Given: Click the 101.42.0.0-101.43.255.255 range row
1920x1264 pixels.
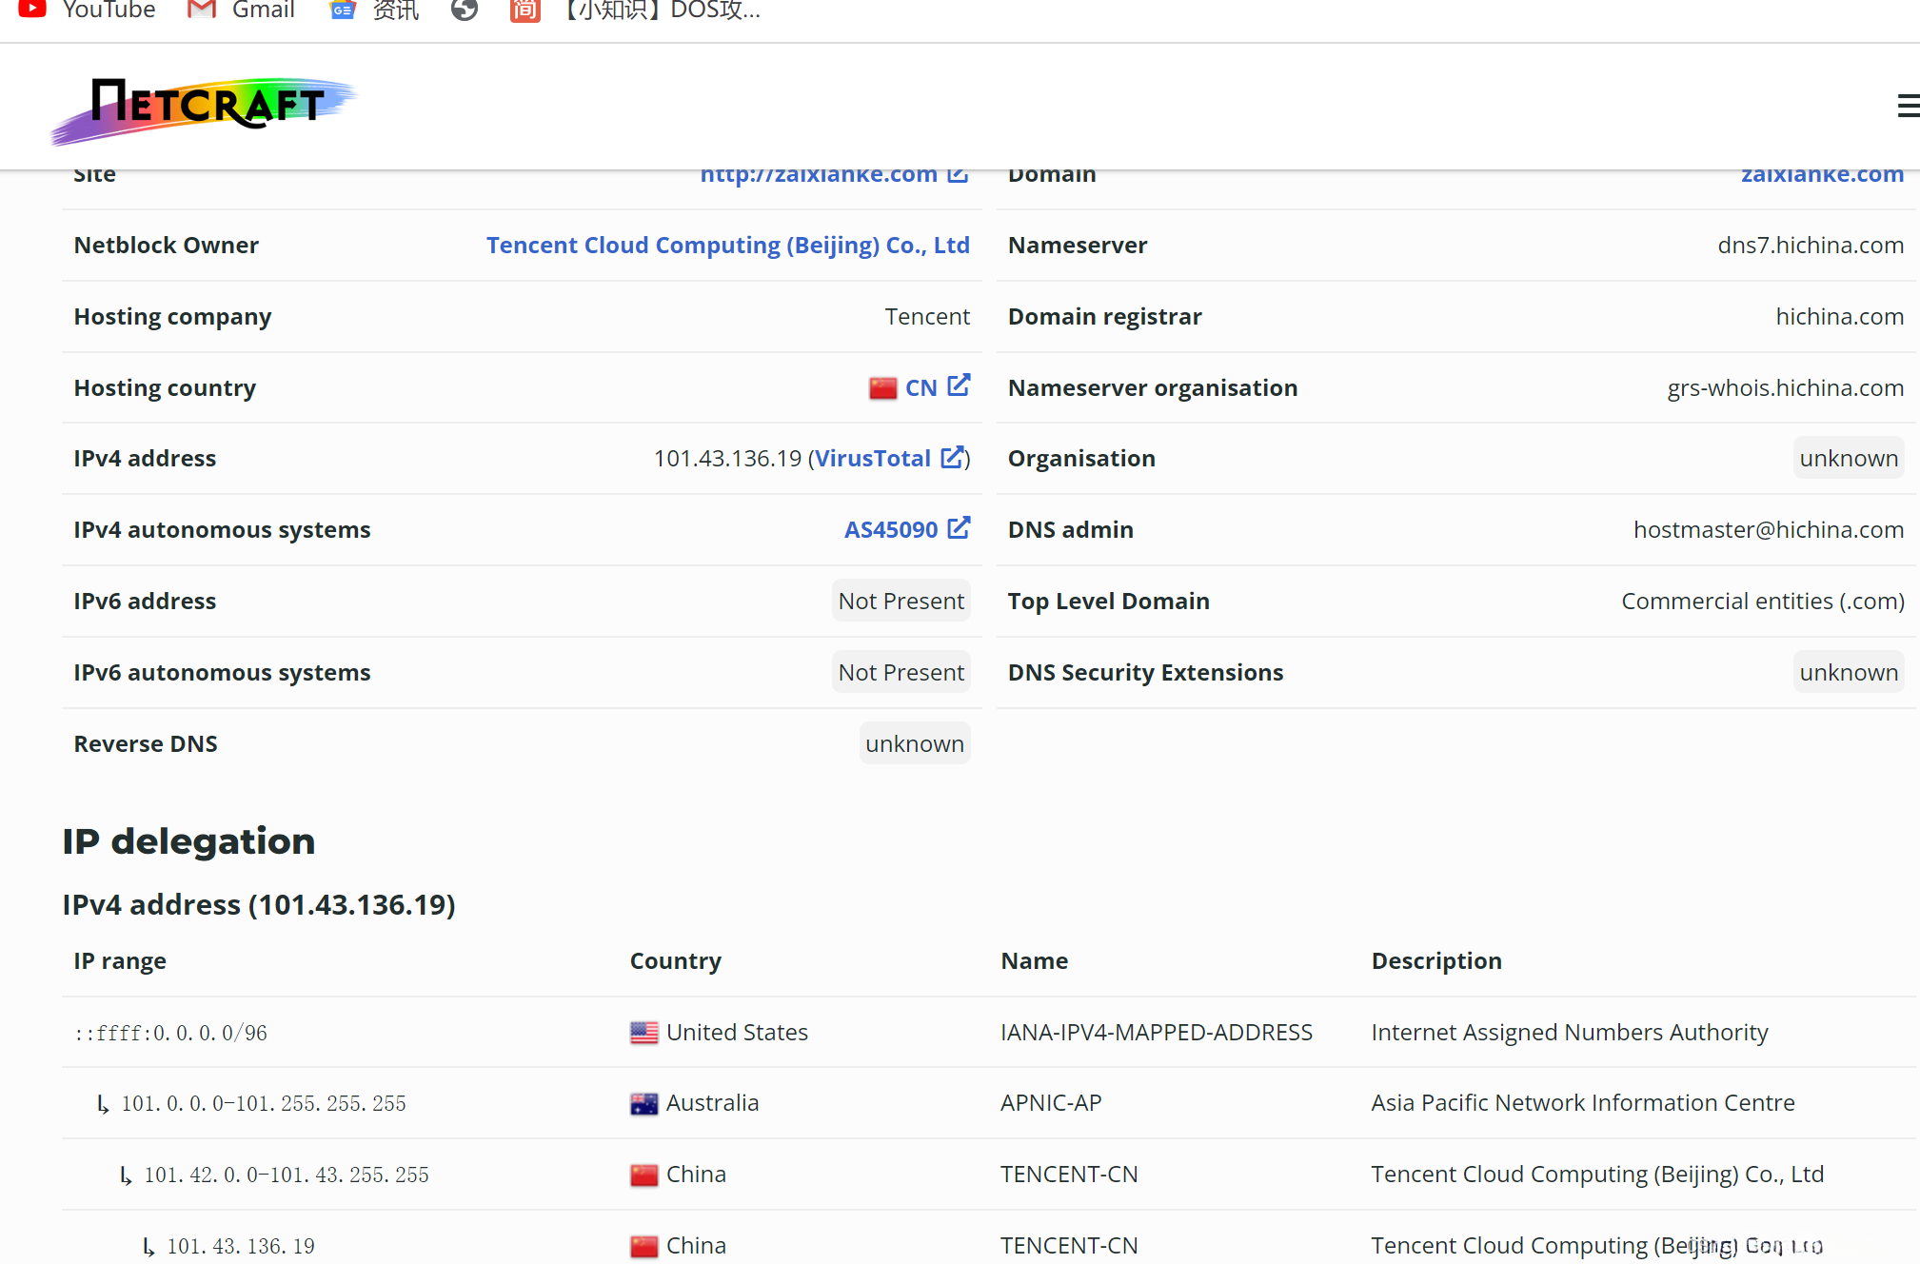Looking at the screenshot, I should pyautogui.click(x=286, y=1175).
